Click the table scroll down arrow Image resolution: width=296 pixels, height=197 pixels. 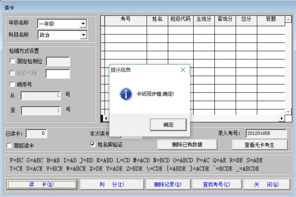[x=288, y=112]
